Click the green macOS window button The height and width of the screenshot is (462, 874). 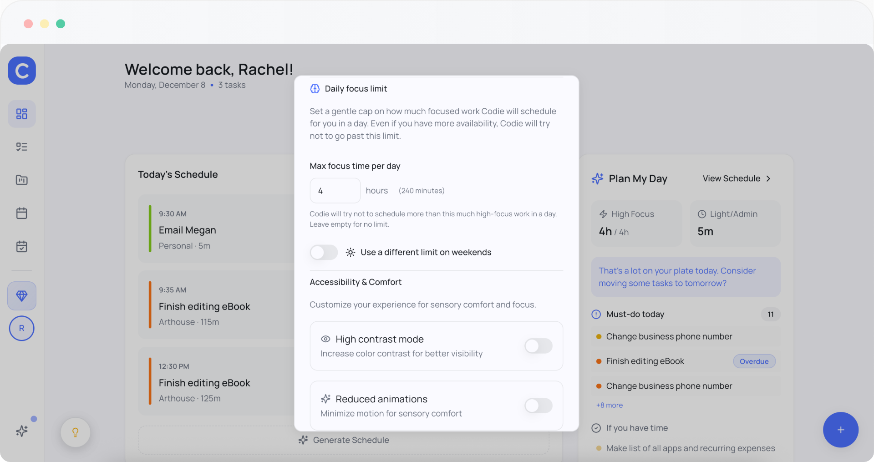point(61,24)
